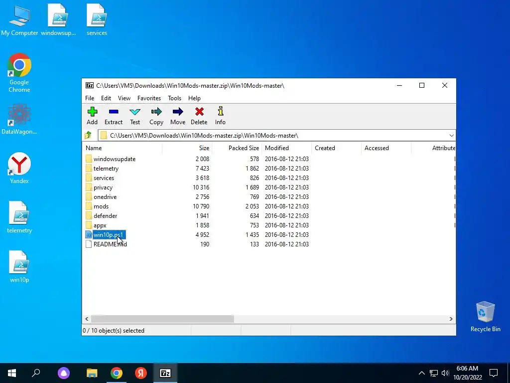This screenshot has width=510, height=383.
Task: Open the notification center
Action: tap(494, 373)
